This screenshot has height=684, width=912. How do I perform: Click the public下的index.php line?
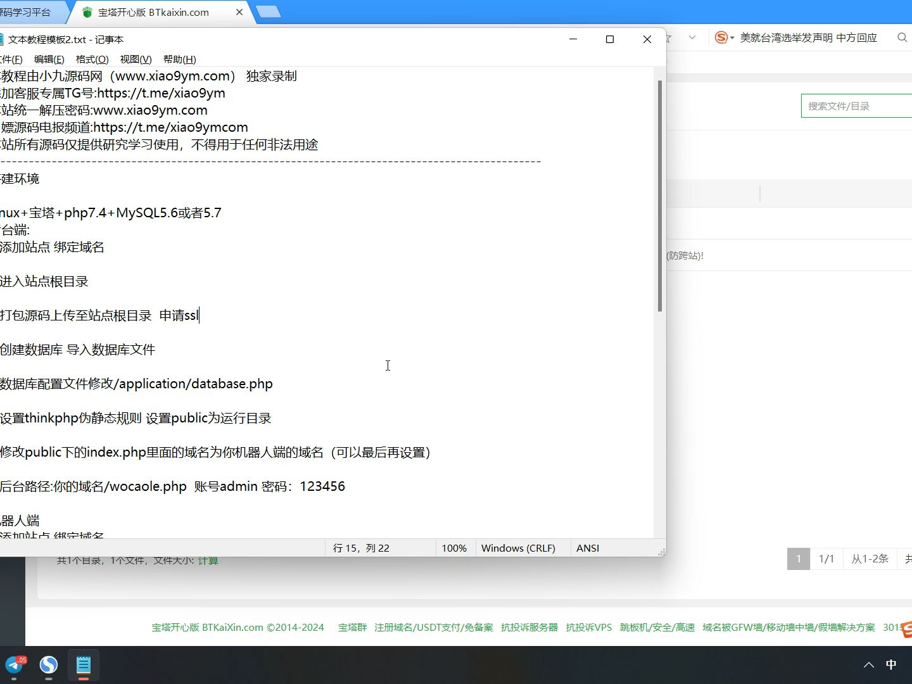point(215,452)
